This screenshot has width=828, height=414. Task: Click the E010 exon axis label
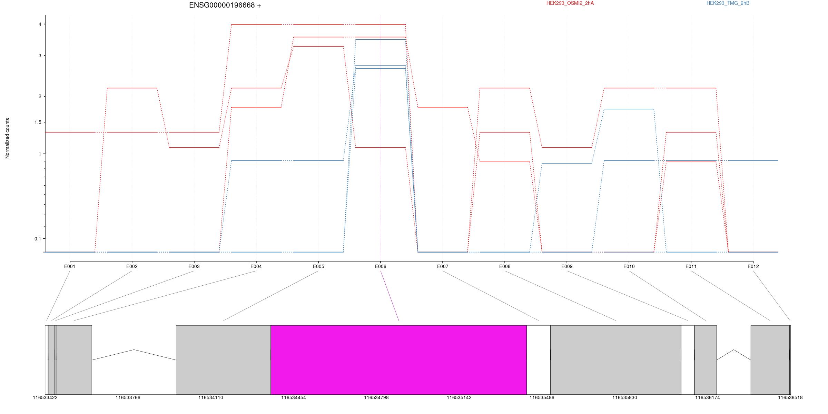tap(629, 266)
